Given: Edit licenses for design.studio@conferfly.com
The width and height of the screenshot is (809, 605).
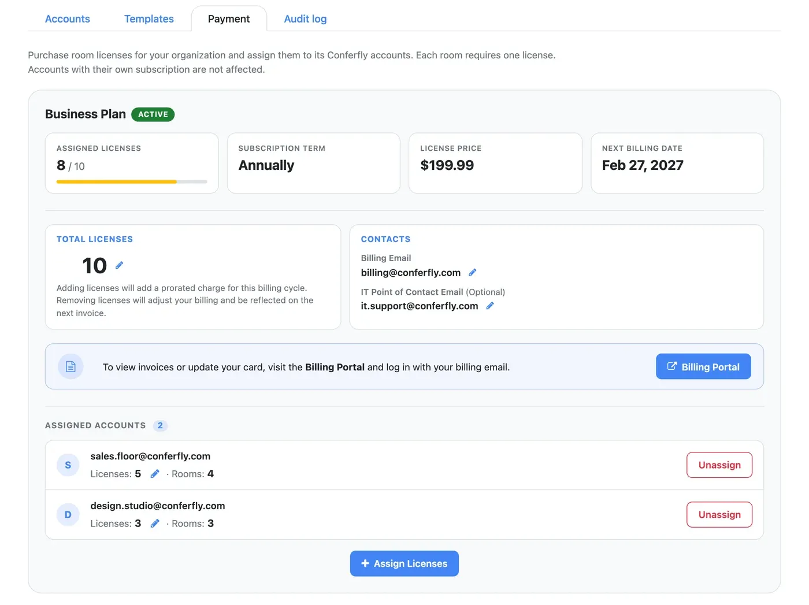Looking at the screenshot, I should click(x=155, y=524).
